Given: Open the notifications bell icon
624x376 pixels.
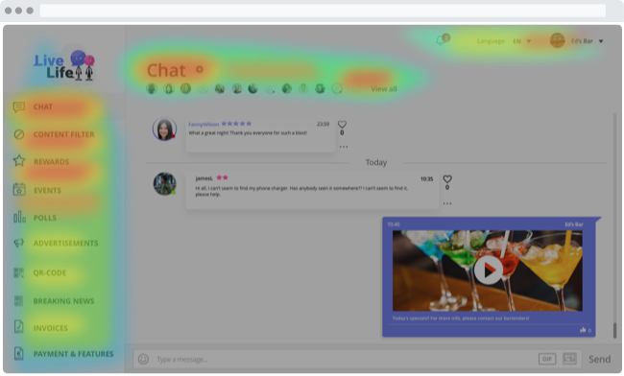Looking at the screenshot, I should tap(440, 40).
